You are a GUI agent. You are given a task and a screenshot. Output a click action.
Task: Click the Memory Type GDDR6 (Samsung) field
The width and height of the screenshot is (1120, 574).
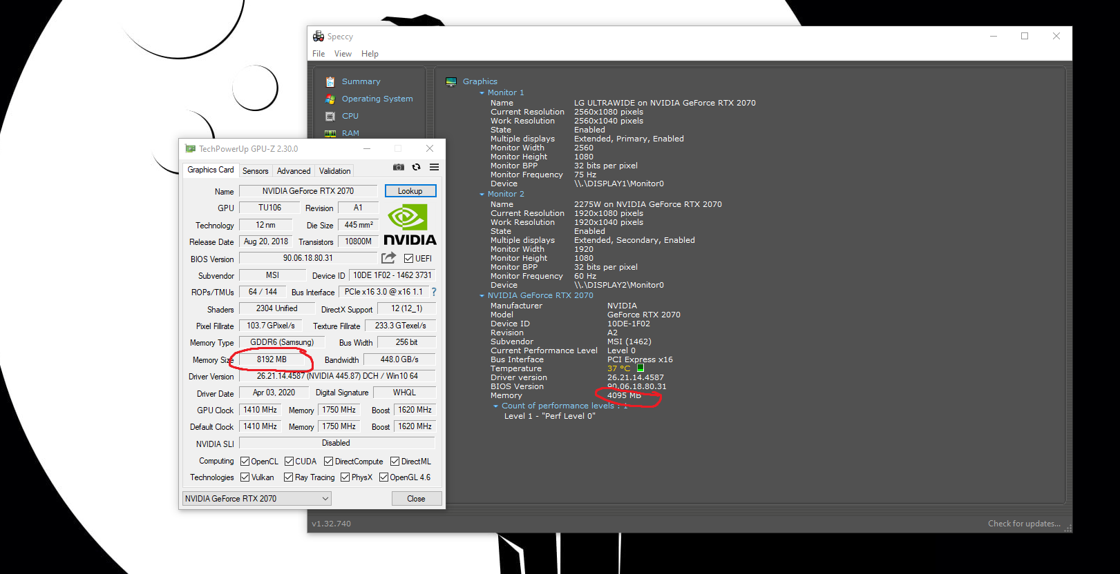coord(282,342)
